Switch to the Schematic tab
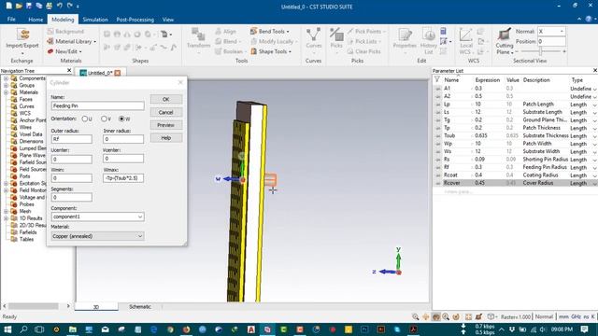 point(140,307)
